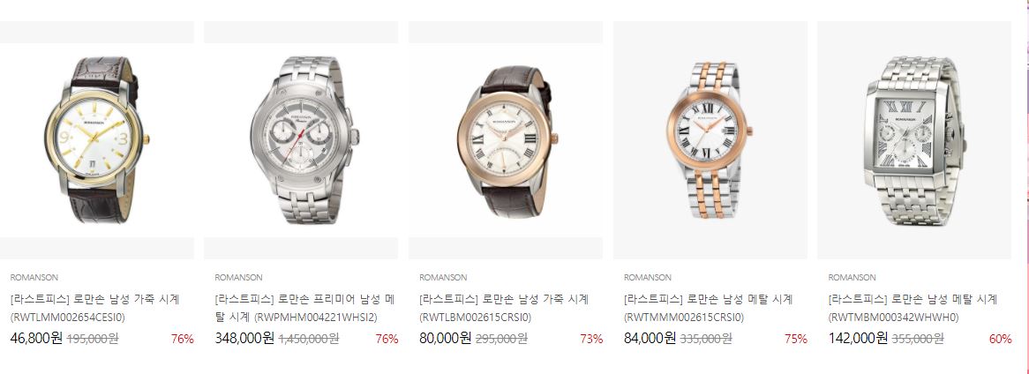Viewport: 1029px width, 374px height.
Task: Click the 46,800원 sale price
Action: 37,339
